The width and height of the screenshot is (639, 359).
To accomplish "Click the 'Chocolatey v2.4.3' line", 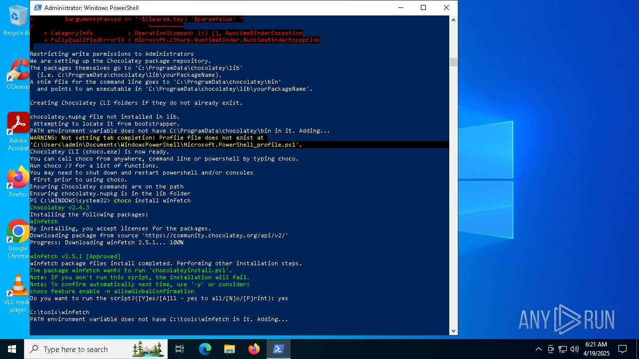I will pos(59,207).
